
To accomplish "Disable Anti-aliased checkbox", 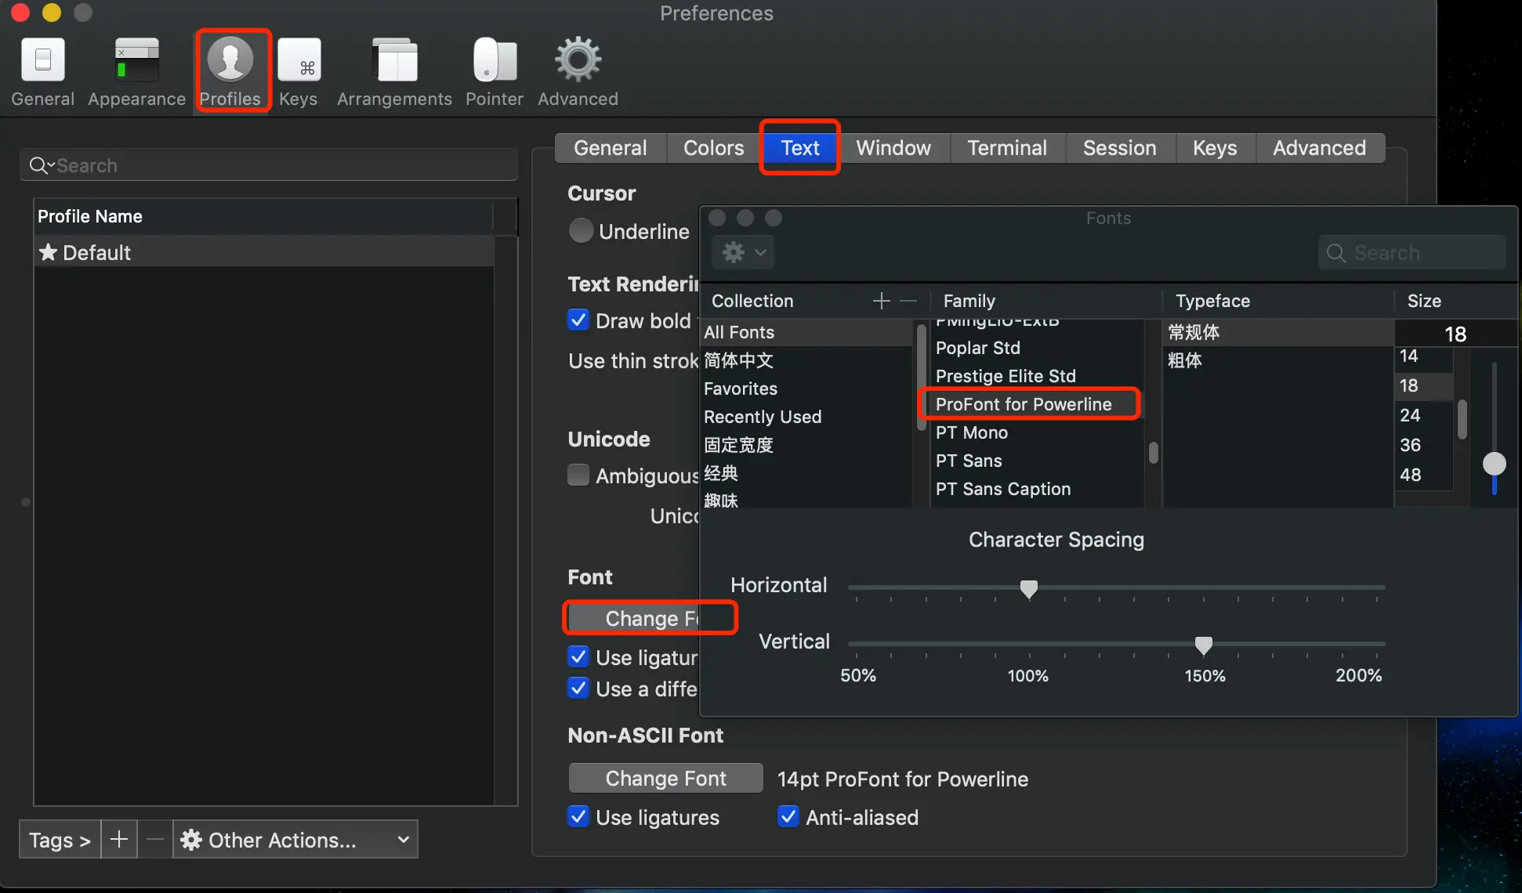I will coord(788,817).
